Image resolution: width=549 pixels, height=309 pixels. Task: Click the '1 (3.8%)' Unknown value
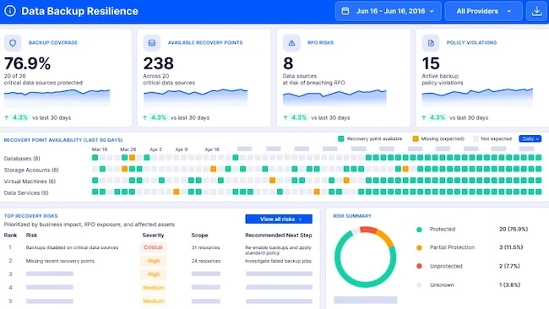509,285
